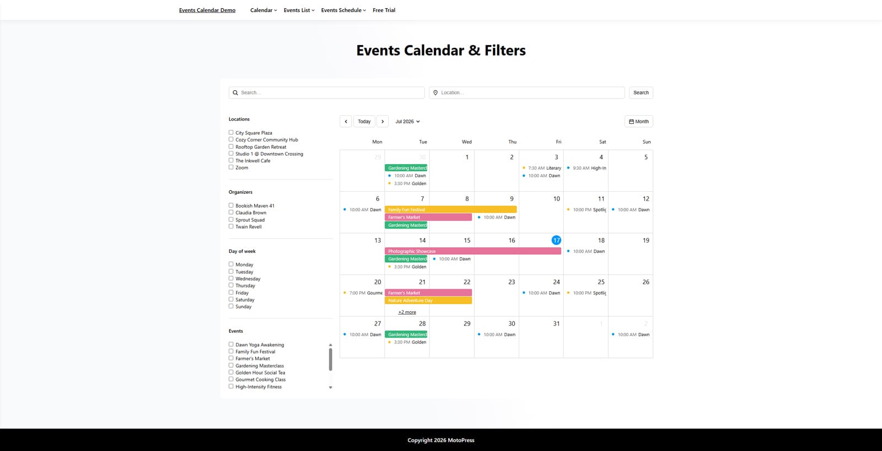Open the pink Photographic Showcase event bar
This screenshot has height=451, width=882.
click(473, 251)
